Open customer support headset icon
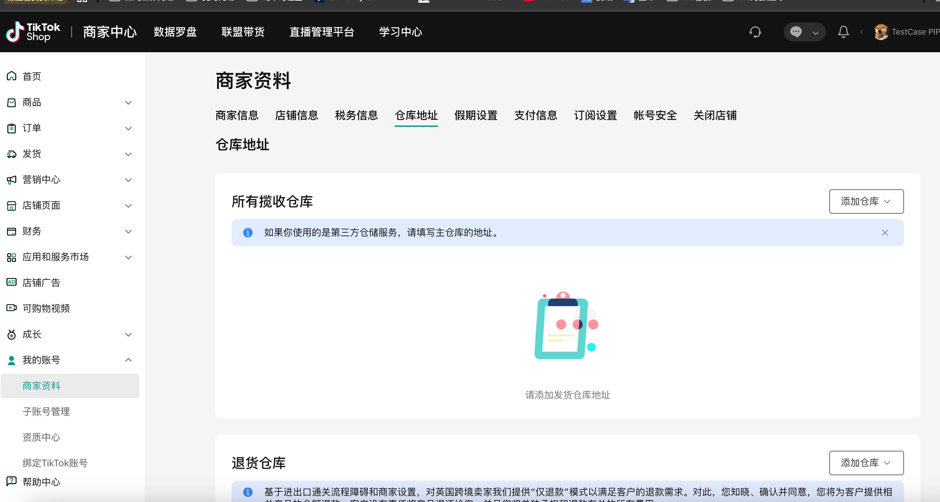Image resolution: width=940 pixels, height=502 pixels. 755,32
